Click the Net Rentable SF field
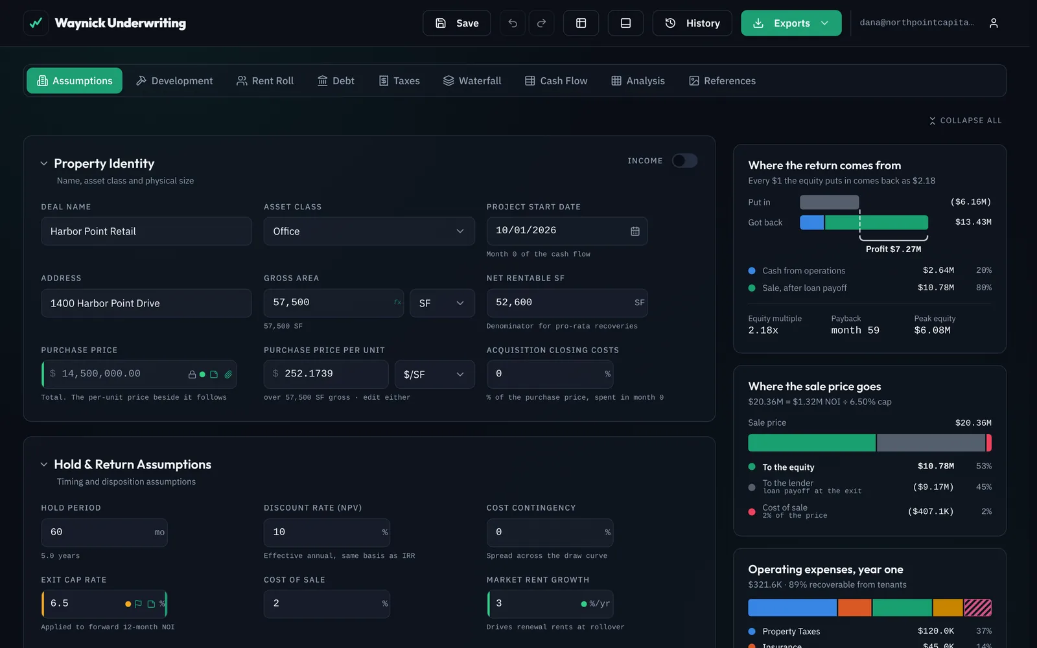This screenshot has width=1037, height=648. (x=567, y=303)
